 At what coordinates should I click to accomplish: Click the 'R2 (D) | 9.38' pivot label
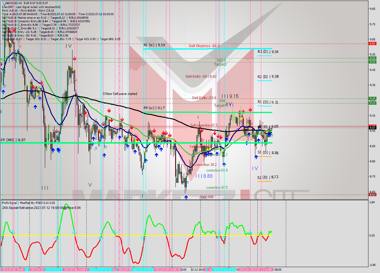268,77
